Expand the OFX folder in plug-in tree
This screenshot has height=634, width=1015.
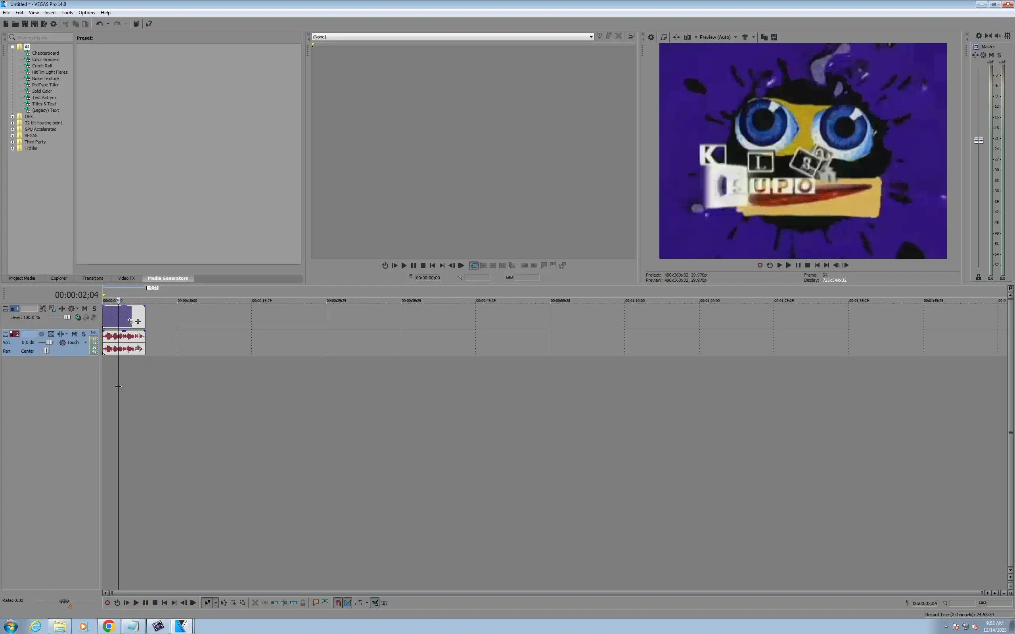point(13,116)
